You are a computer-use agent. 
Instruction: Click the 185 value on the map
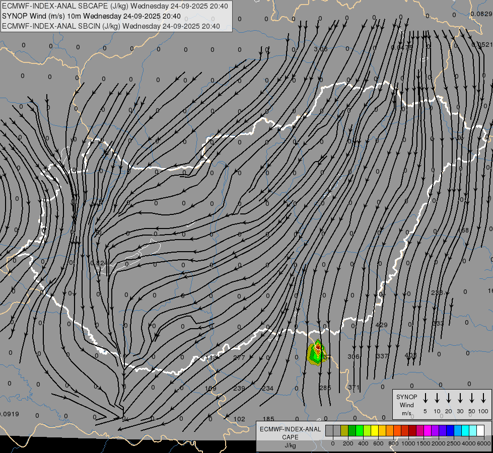(268, 419)
